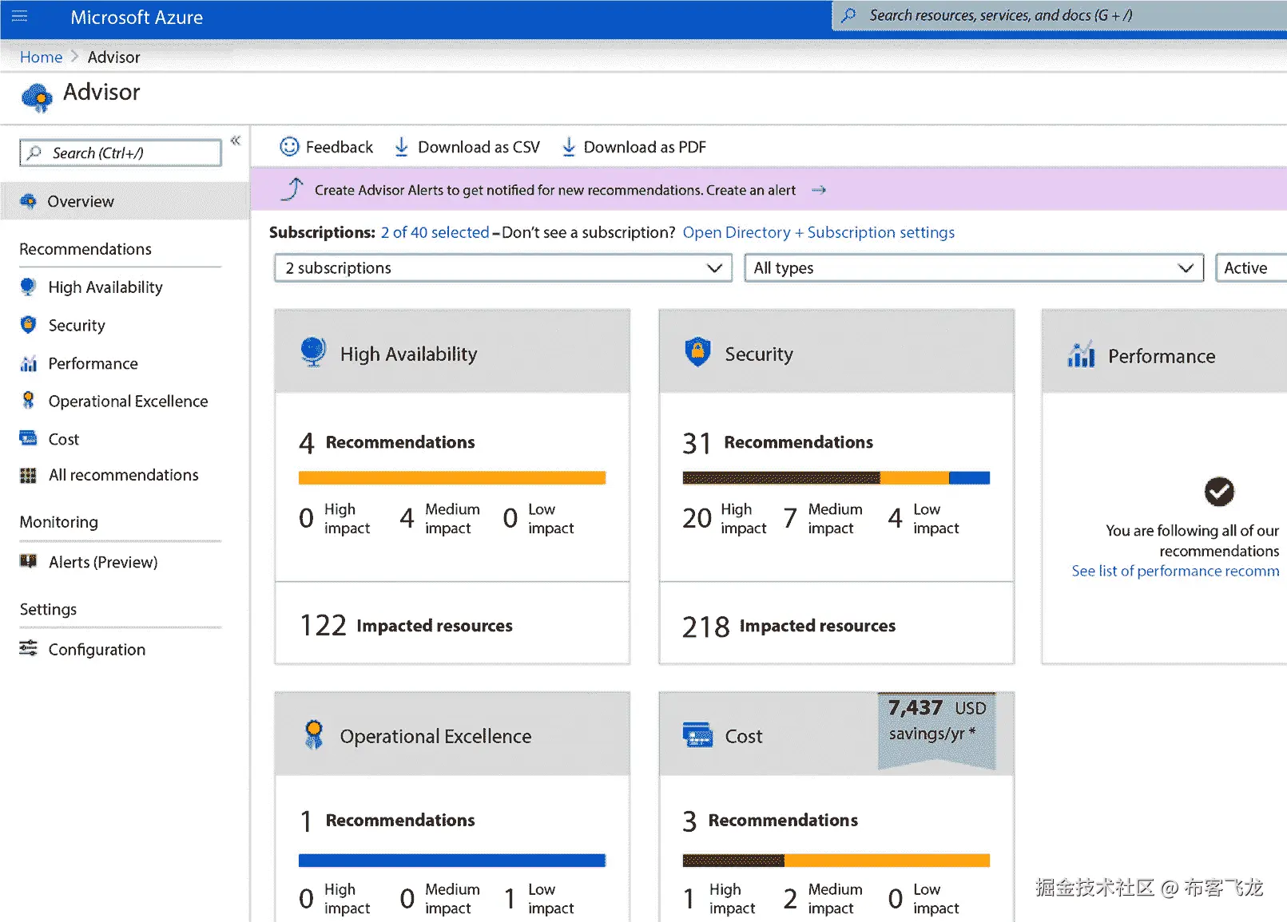
Task: Click the Download as PDF icon
Action: [x=568, y=147]
